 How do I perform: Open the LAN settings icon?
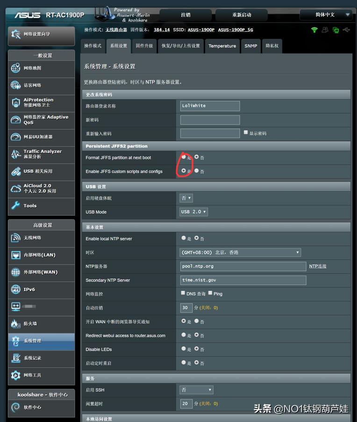tap(15, 255)
